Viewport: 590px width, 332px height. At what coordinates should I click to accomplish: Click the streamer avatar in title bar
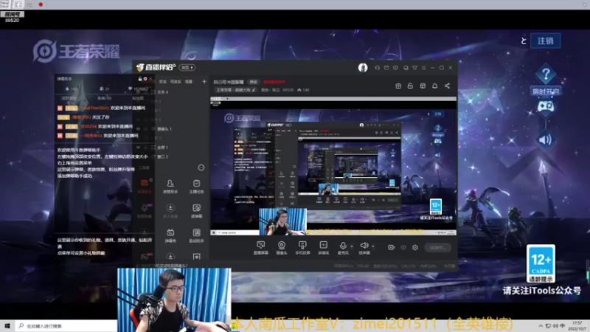tap(363, 67)
